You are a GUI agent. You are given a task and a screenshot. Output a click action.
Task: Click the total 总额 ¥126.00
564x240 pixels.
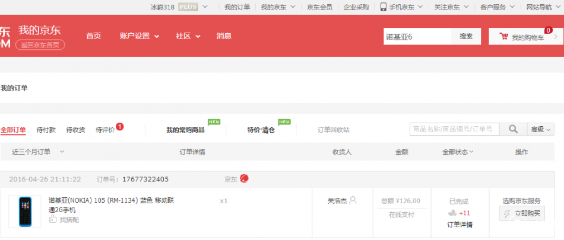point(401,201)
